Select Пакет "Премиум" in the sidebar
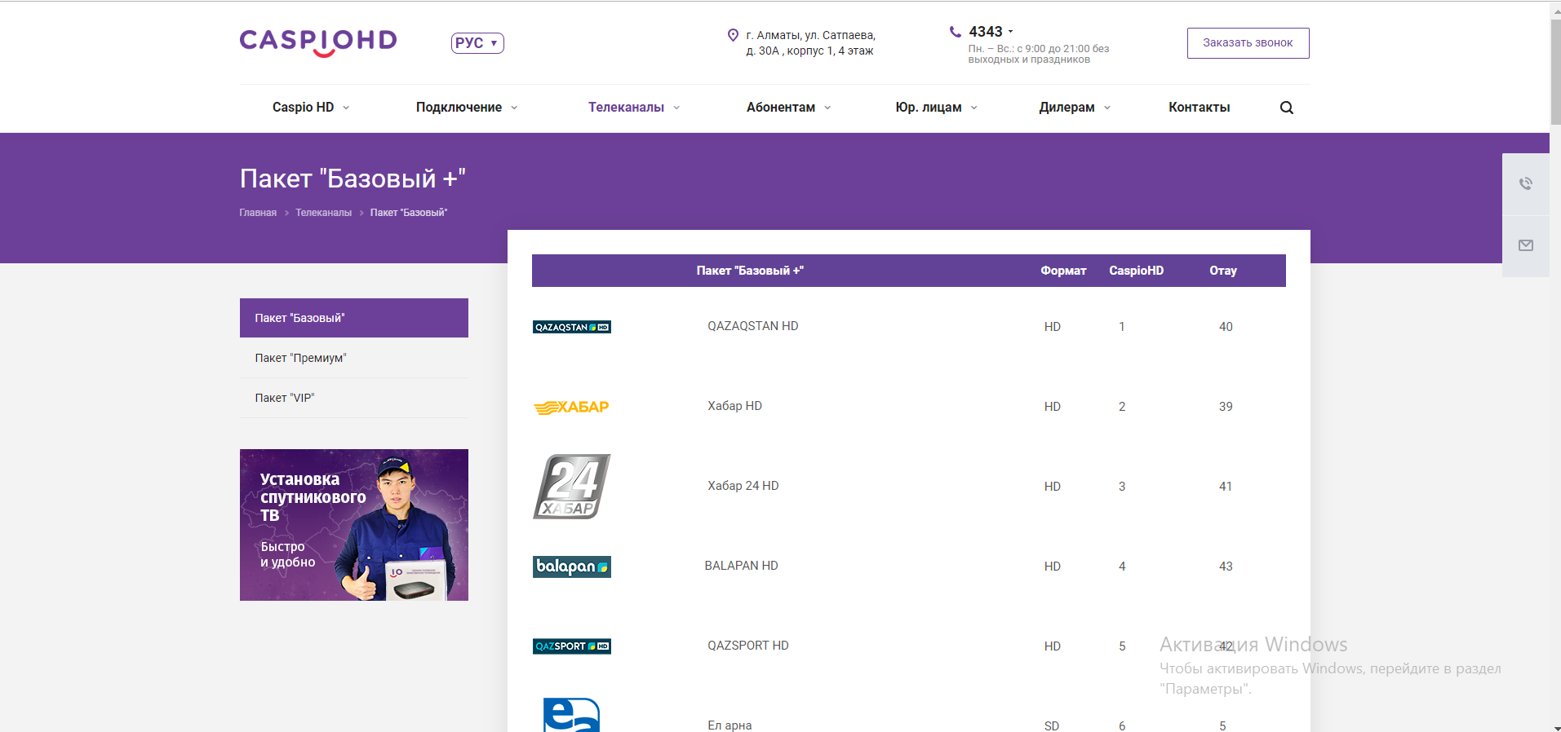Screen dimensions: 1561x732 click(354, 358)
